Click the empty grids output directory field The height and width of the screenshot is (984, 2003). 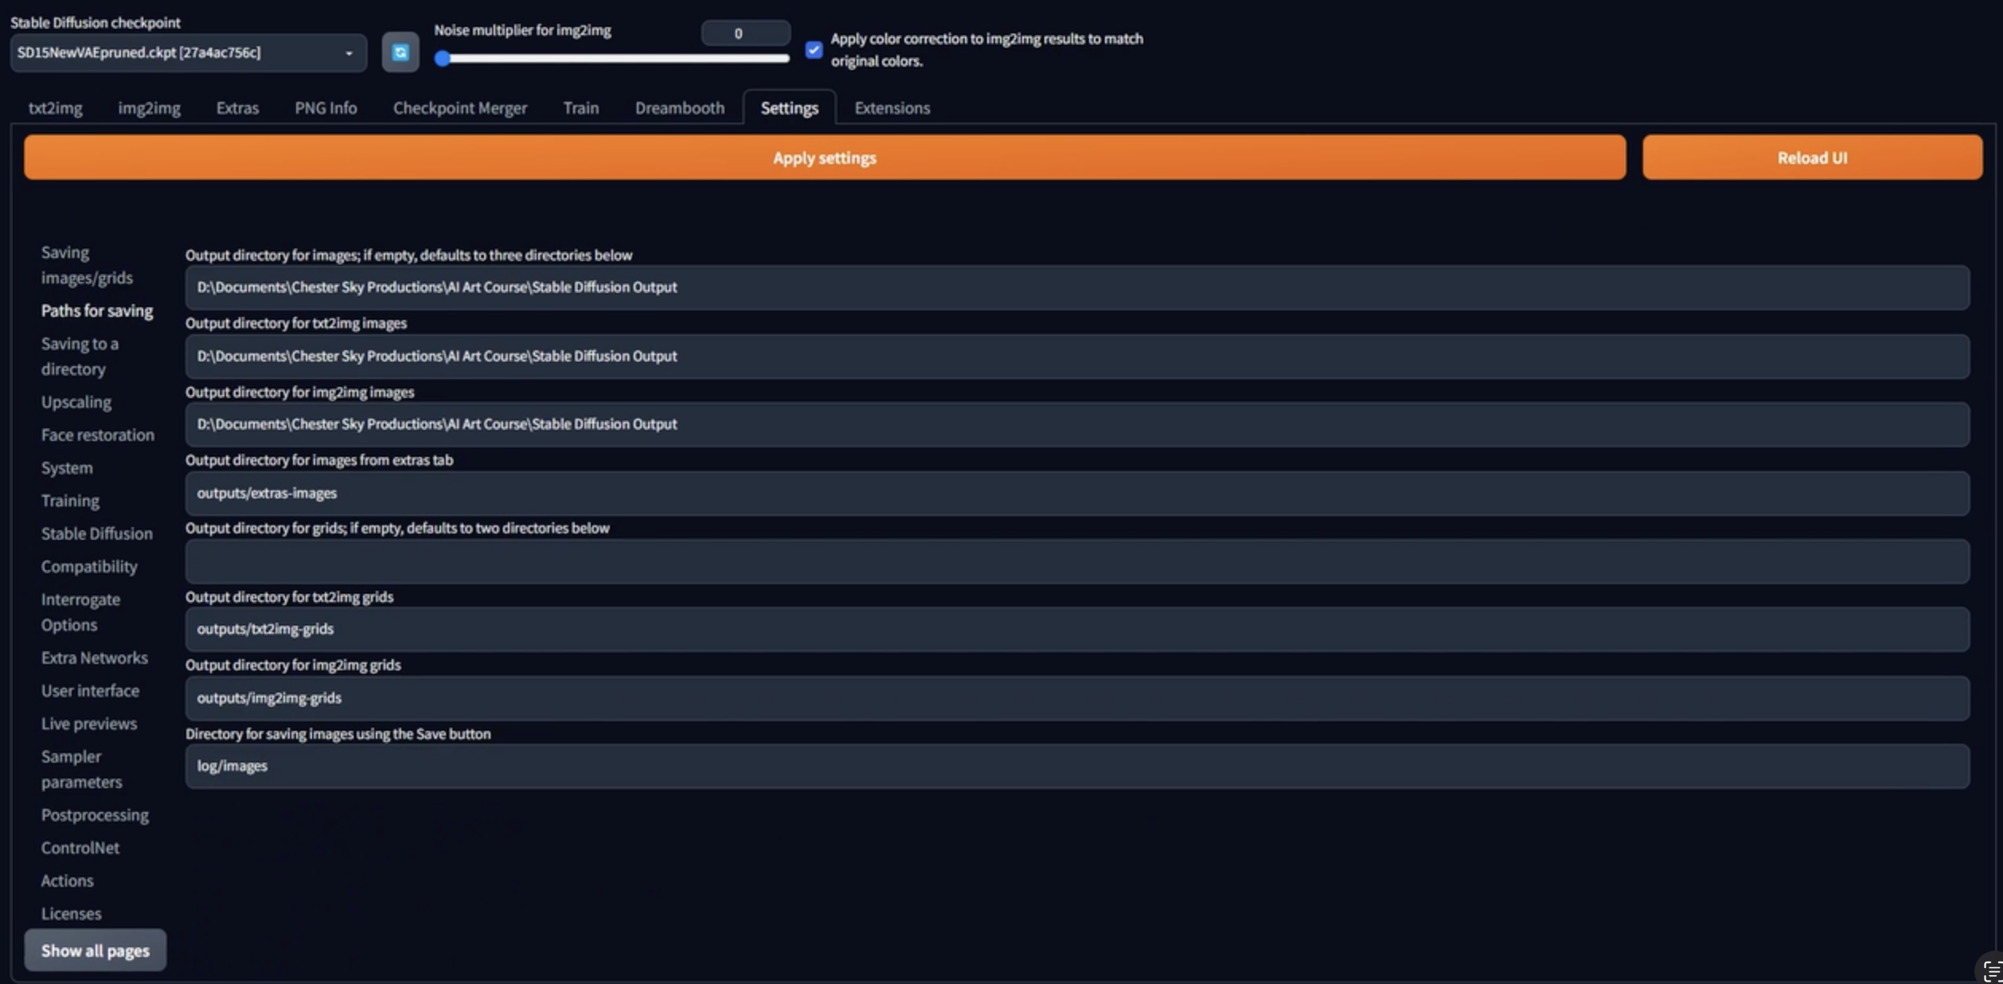pos(1076,561)
